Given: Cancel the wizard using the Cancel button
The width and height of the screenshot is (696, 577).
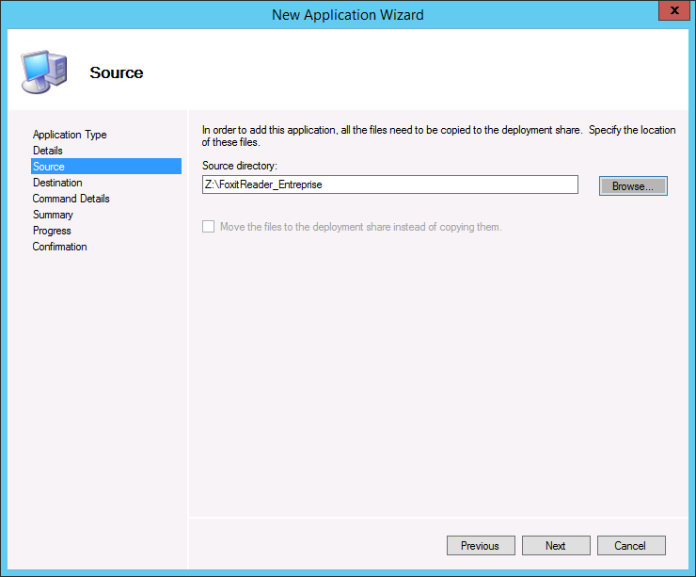Looking at the screenshot, I should (630, 546).
